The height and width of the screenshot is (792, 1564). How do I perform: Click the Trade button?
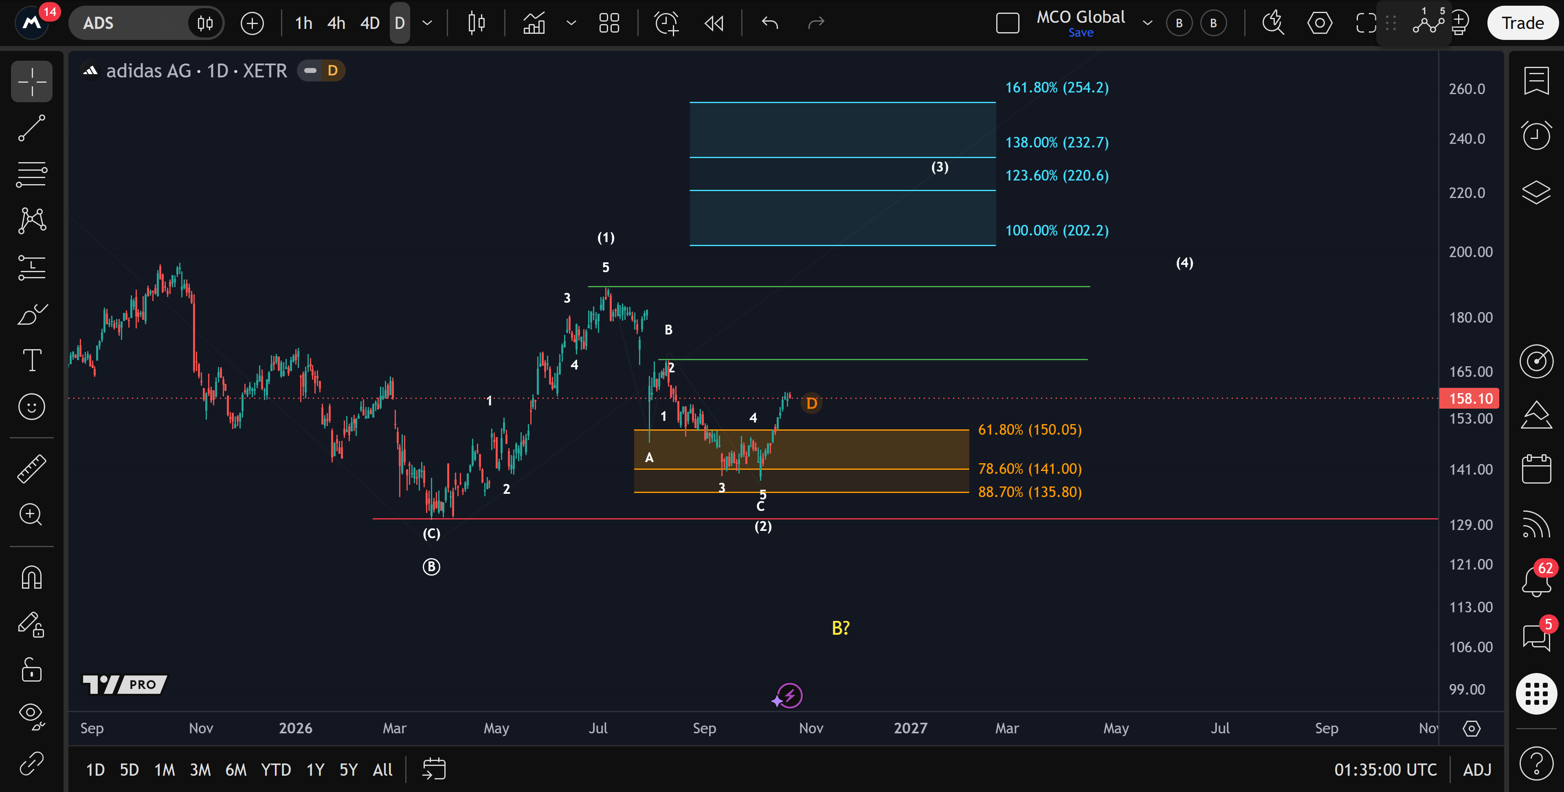(x=1523, y=23)
